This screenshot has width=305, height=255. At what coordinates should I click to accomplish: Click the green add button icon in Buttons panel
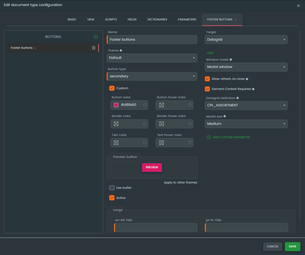tap(96, 37)
